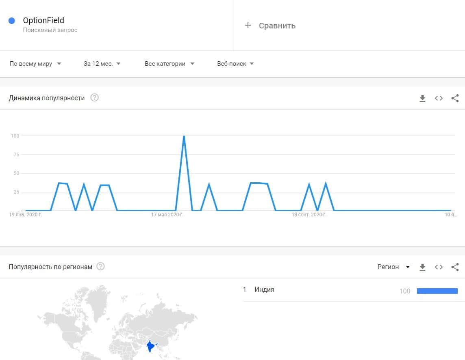This screenshot has height=360, width=465.
Task: Click the Сравнить compare button
Action: [x=277, y=26]
